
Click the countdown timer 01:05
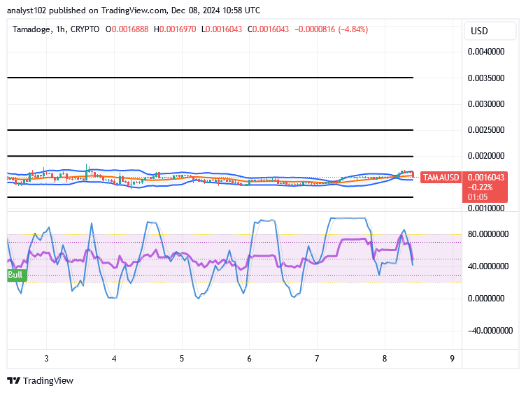tap(478, 197)
